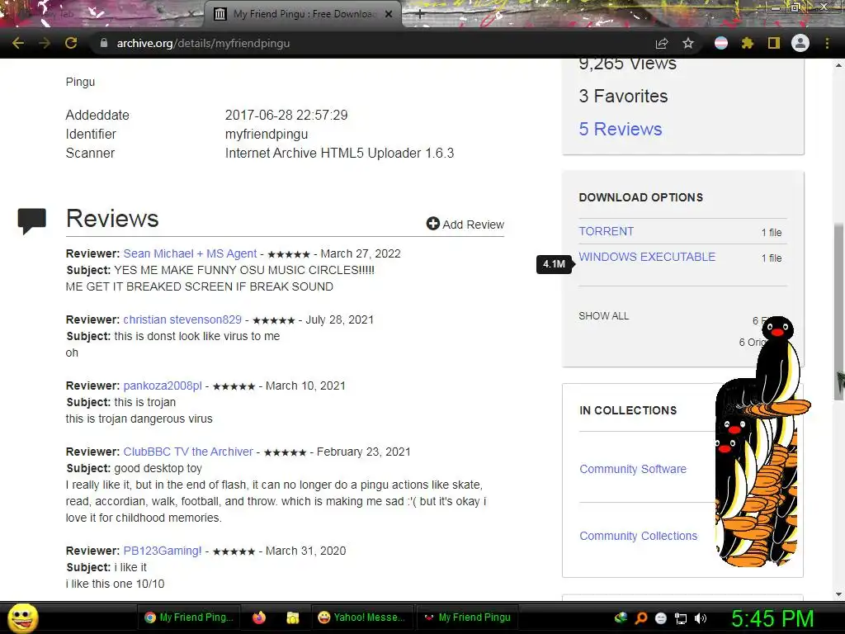Screen dimensions: 845x634
Task: Click SHOW ALL download options
Action: 603,316
